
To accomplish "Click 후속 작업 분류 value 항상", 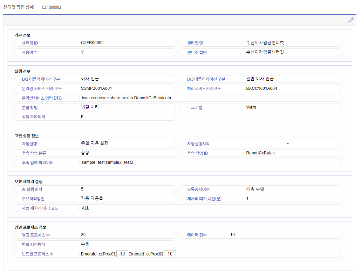I will (85, 153).
